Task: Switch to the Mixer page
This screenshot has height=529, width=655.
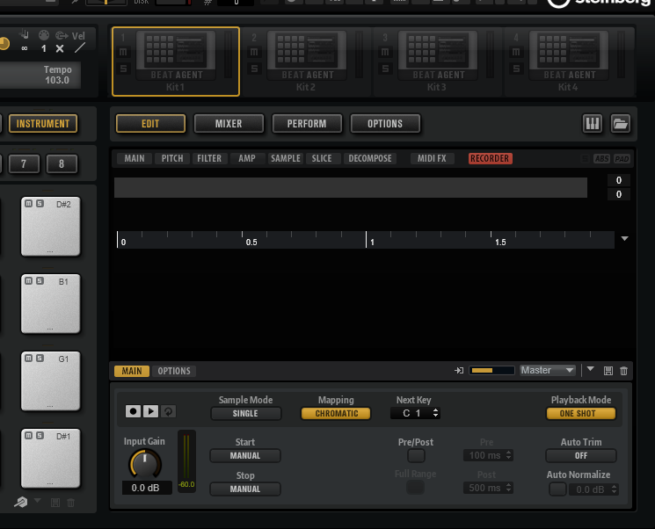Action: [x=229, y=124]
